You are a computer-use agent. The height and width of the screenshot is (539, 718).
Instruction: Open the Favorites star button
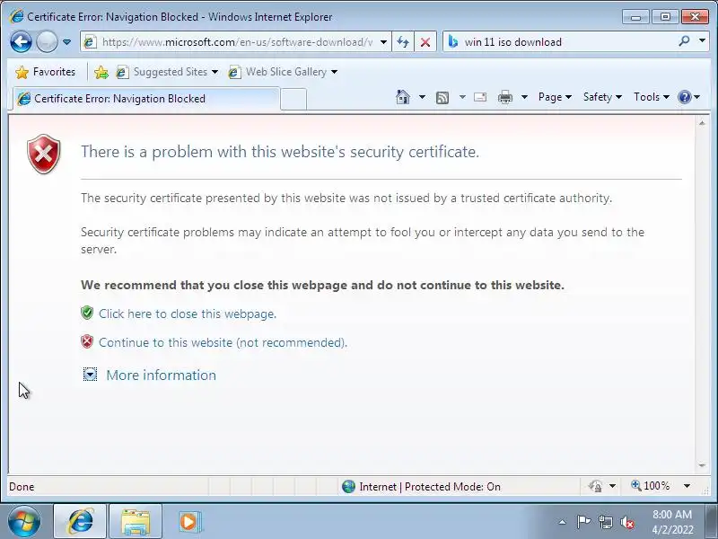point(45,72)
